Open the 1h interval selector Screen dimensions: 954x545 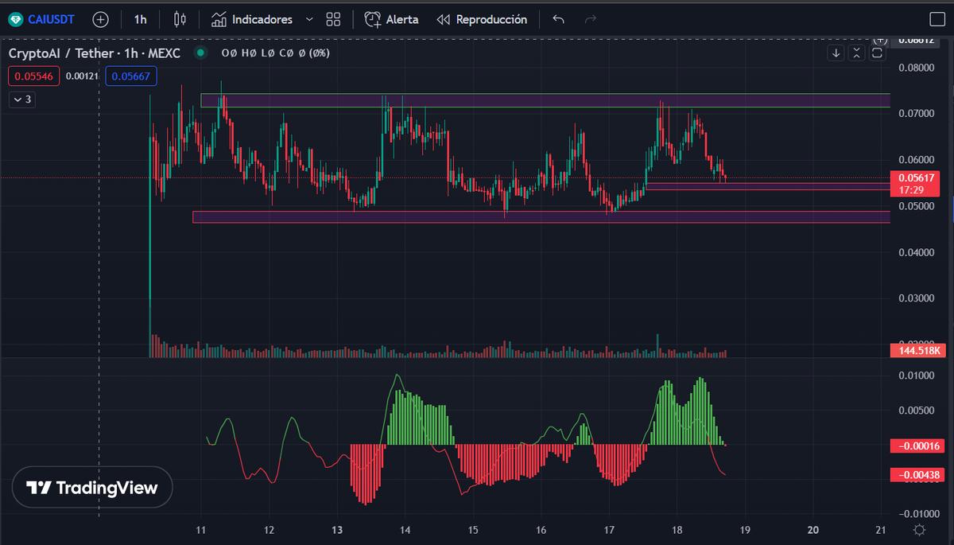coord(140,19)
